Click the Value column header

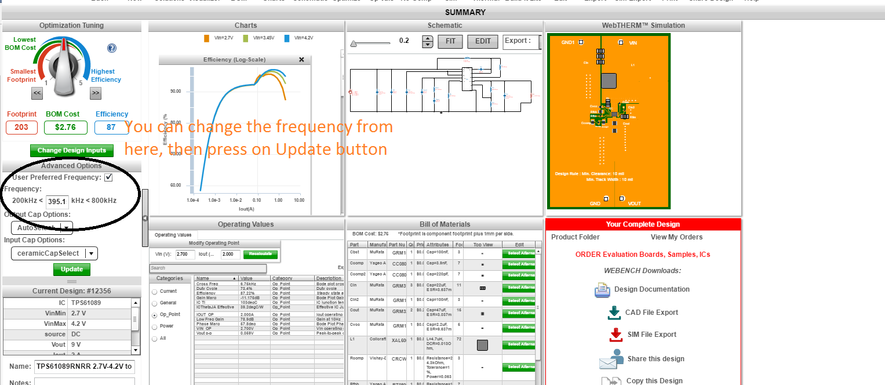255,278
